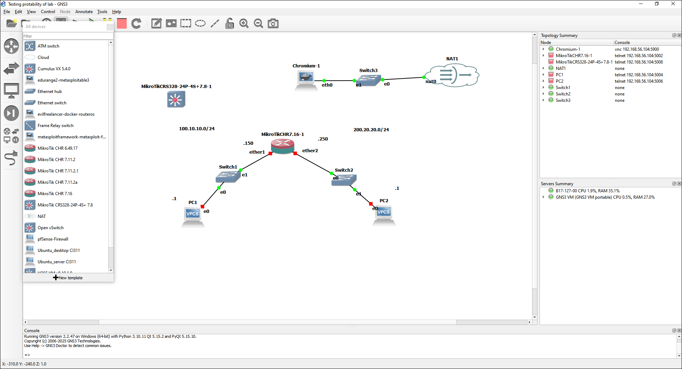Click the New template button
The image size is (682, 369).
68,278
